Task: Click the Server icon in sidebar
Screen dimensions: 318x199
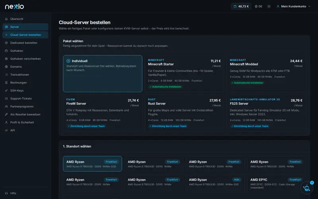Action: pos(6,27)
